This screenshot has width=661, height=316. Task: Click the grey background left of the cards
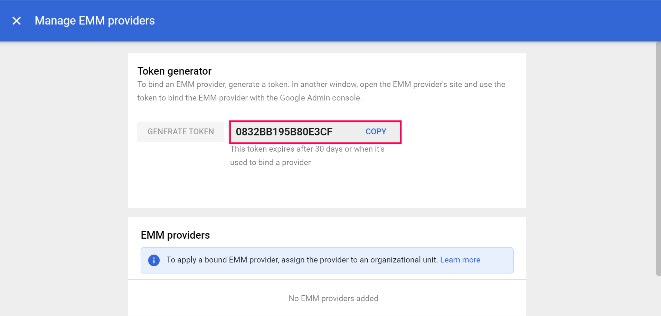(x=62, y=173)
